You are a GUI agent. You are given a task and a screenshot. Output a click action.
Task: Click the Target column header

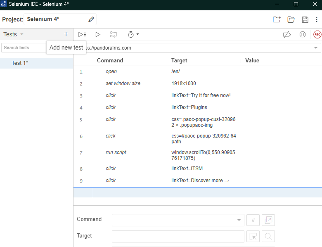click(x=179, y=60)
